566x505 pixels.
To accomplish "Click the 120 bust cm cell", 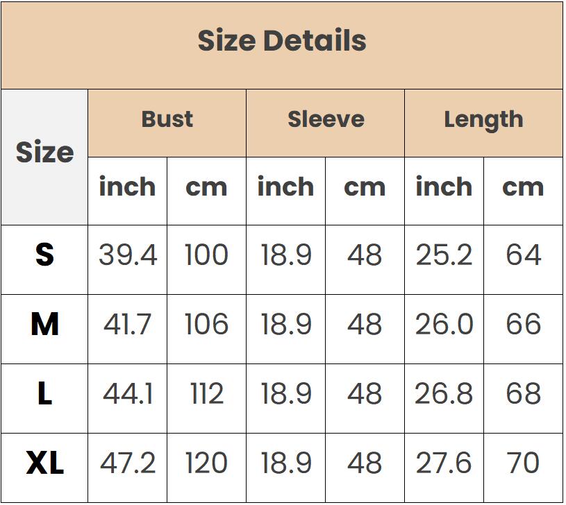I will (x=206, y=468).
